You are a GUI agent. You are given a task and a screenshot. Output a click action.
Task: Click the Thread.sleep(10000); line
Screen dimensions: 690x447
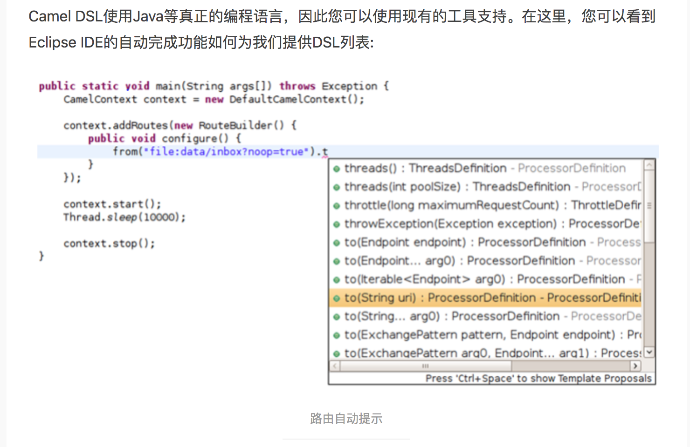tap(124, 217)
